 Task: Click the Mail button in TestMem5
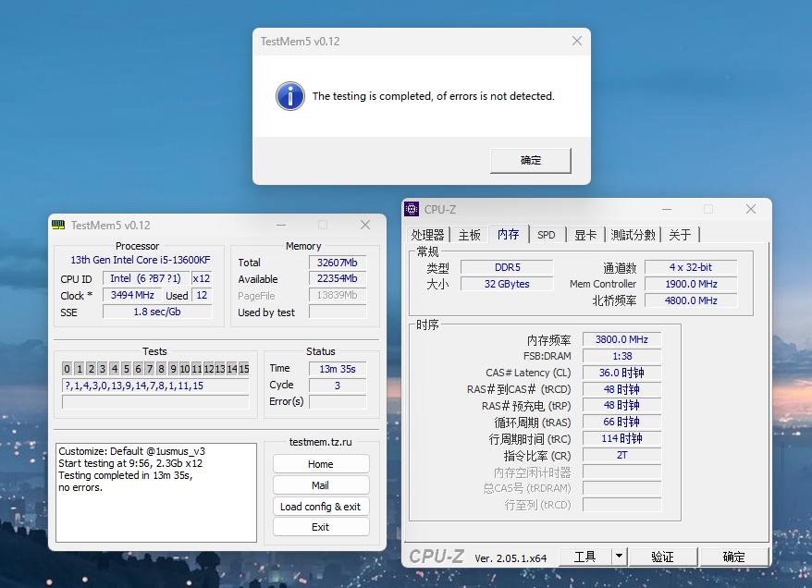[x=320, y=484]
